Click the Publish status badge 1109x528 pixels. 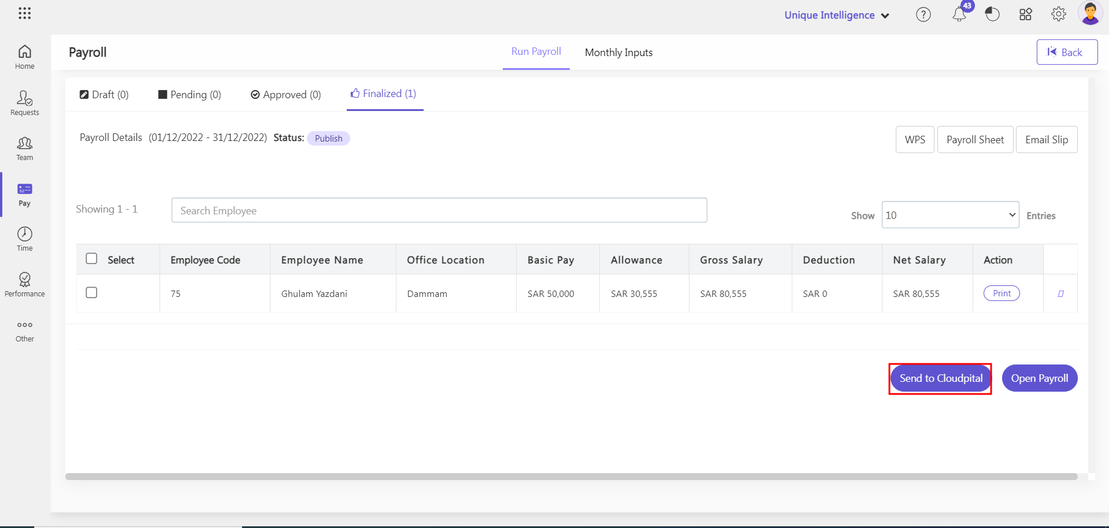(328, 138)
